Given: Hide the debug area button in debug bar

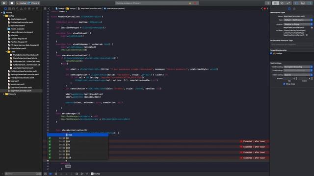Looking at the screenshot, I should [46, 174].
